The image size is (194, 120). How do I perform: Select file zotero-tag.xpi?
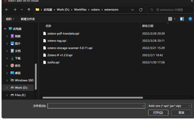click(57, 41)
